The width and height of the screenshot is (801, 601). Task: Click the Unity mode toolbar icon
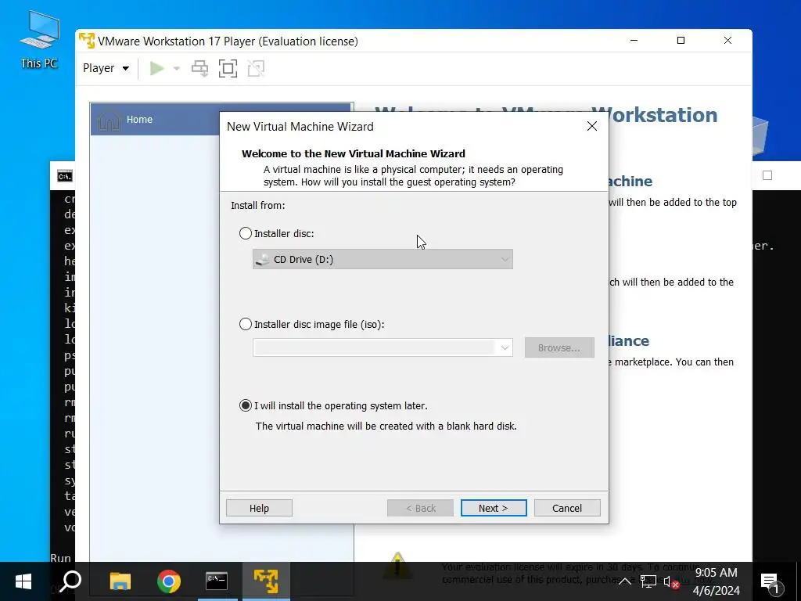[x=256, y=68]
